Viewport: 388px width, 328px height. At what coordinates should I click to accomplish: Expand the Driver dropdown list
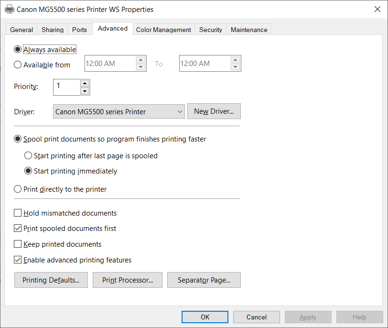(x=119, y=111)
